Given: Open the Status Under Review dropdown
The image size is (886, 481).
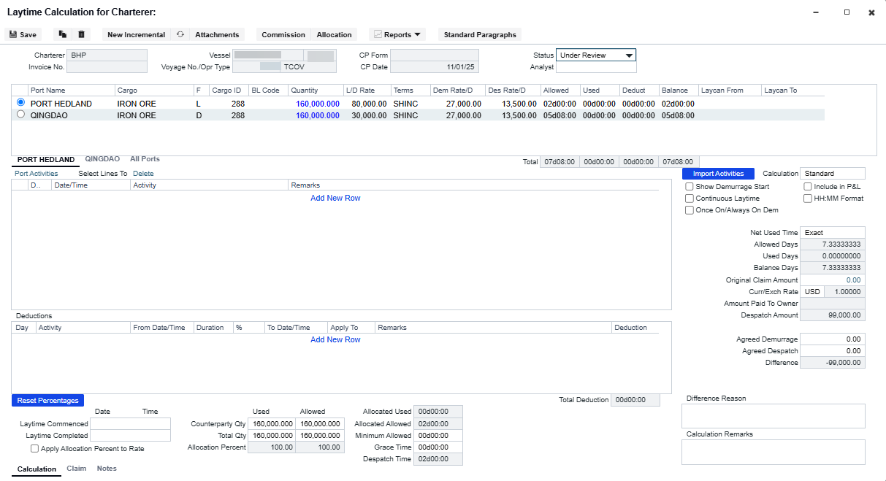Looking at the screenshot, I should point(596,55).
